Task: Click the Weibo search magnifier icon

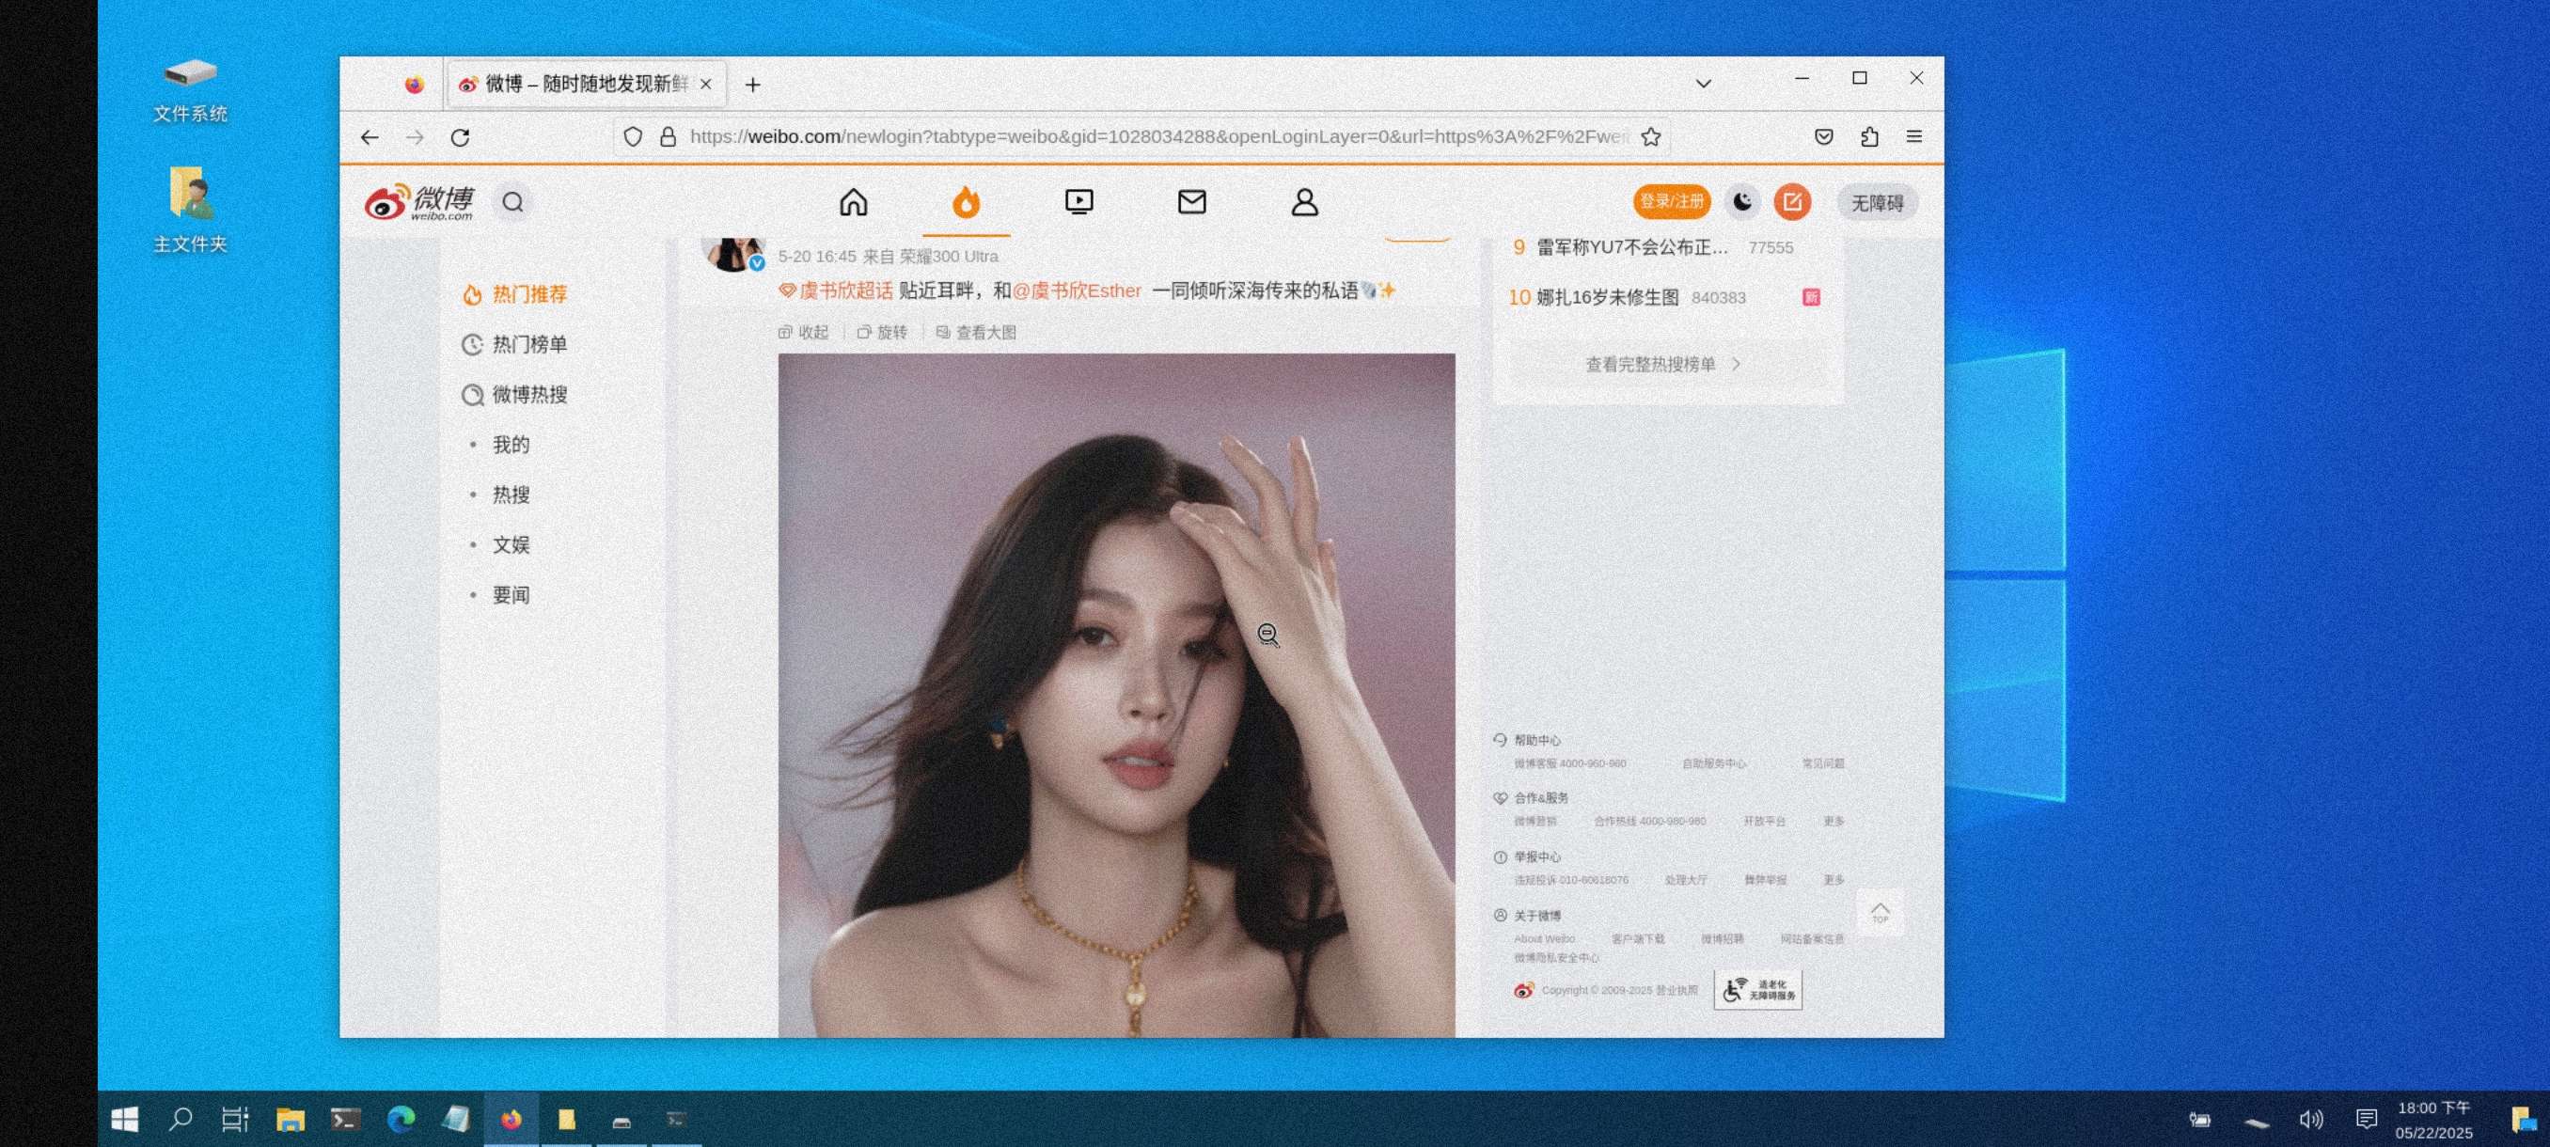Action: pyautogui.click(x=512, y=202)
